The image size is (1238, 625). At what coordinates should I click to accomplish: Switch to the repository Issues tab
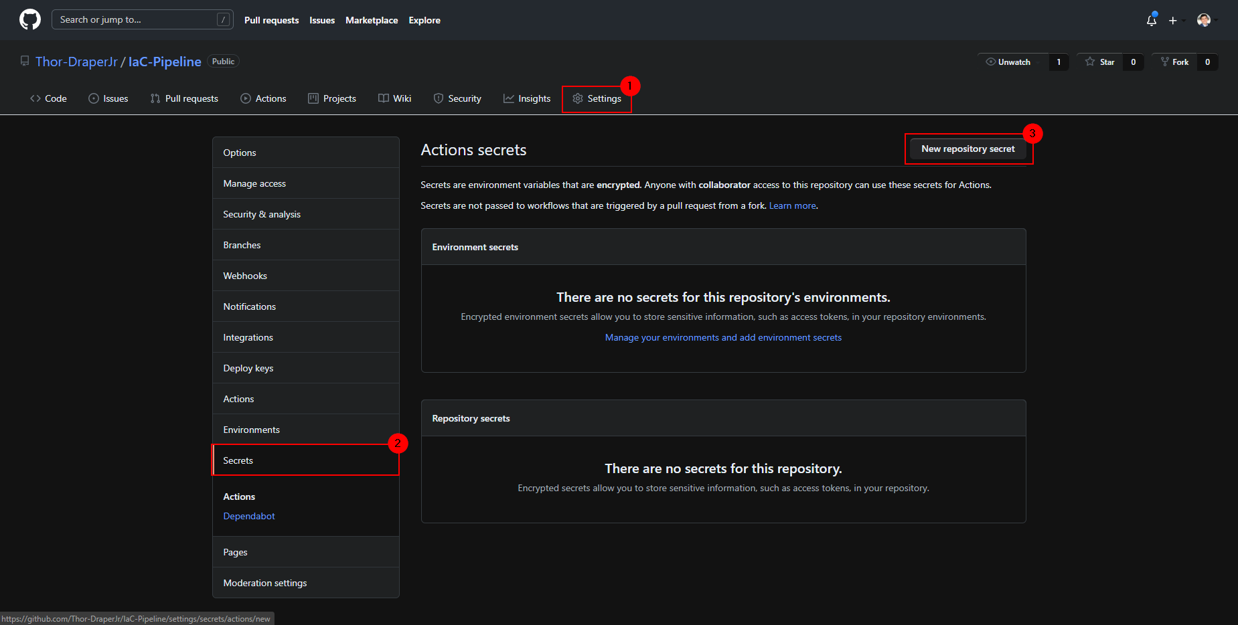[108, 98]
